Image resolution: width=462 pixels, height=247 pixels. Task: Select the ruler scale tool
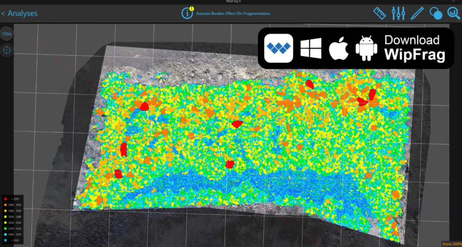point(379,13)
